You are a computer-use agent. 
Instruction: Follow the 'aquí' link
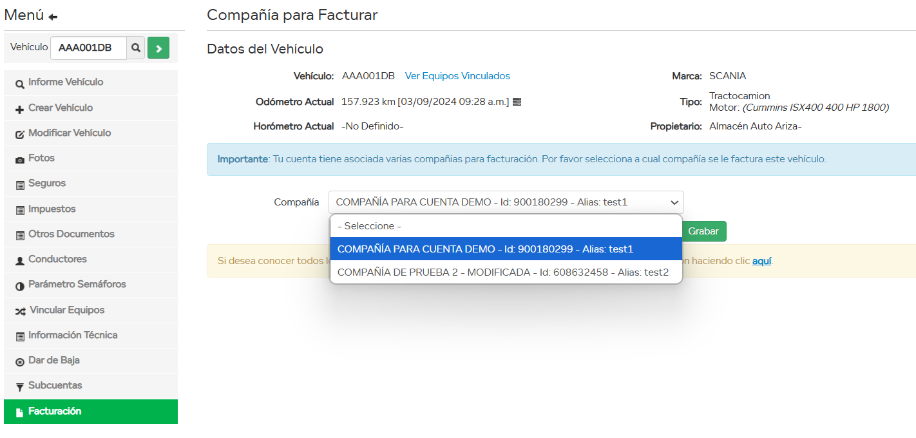tap(761, 262)
